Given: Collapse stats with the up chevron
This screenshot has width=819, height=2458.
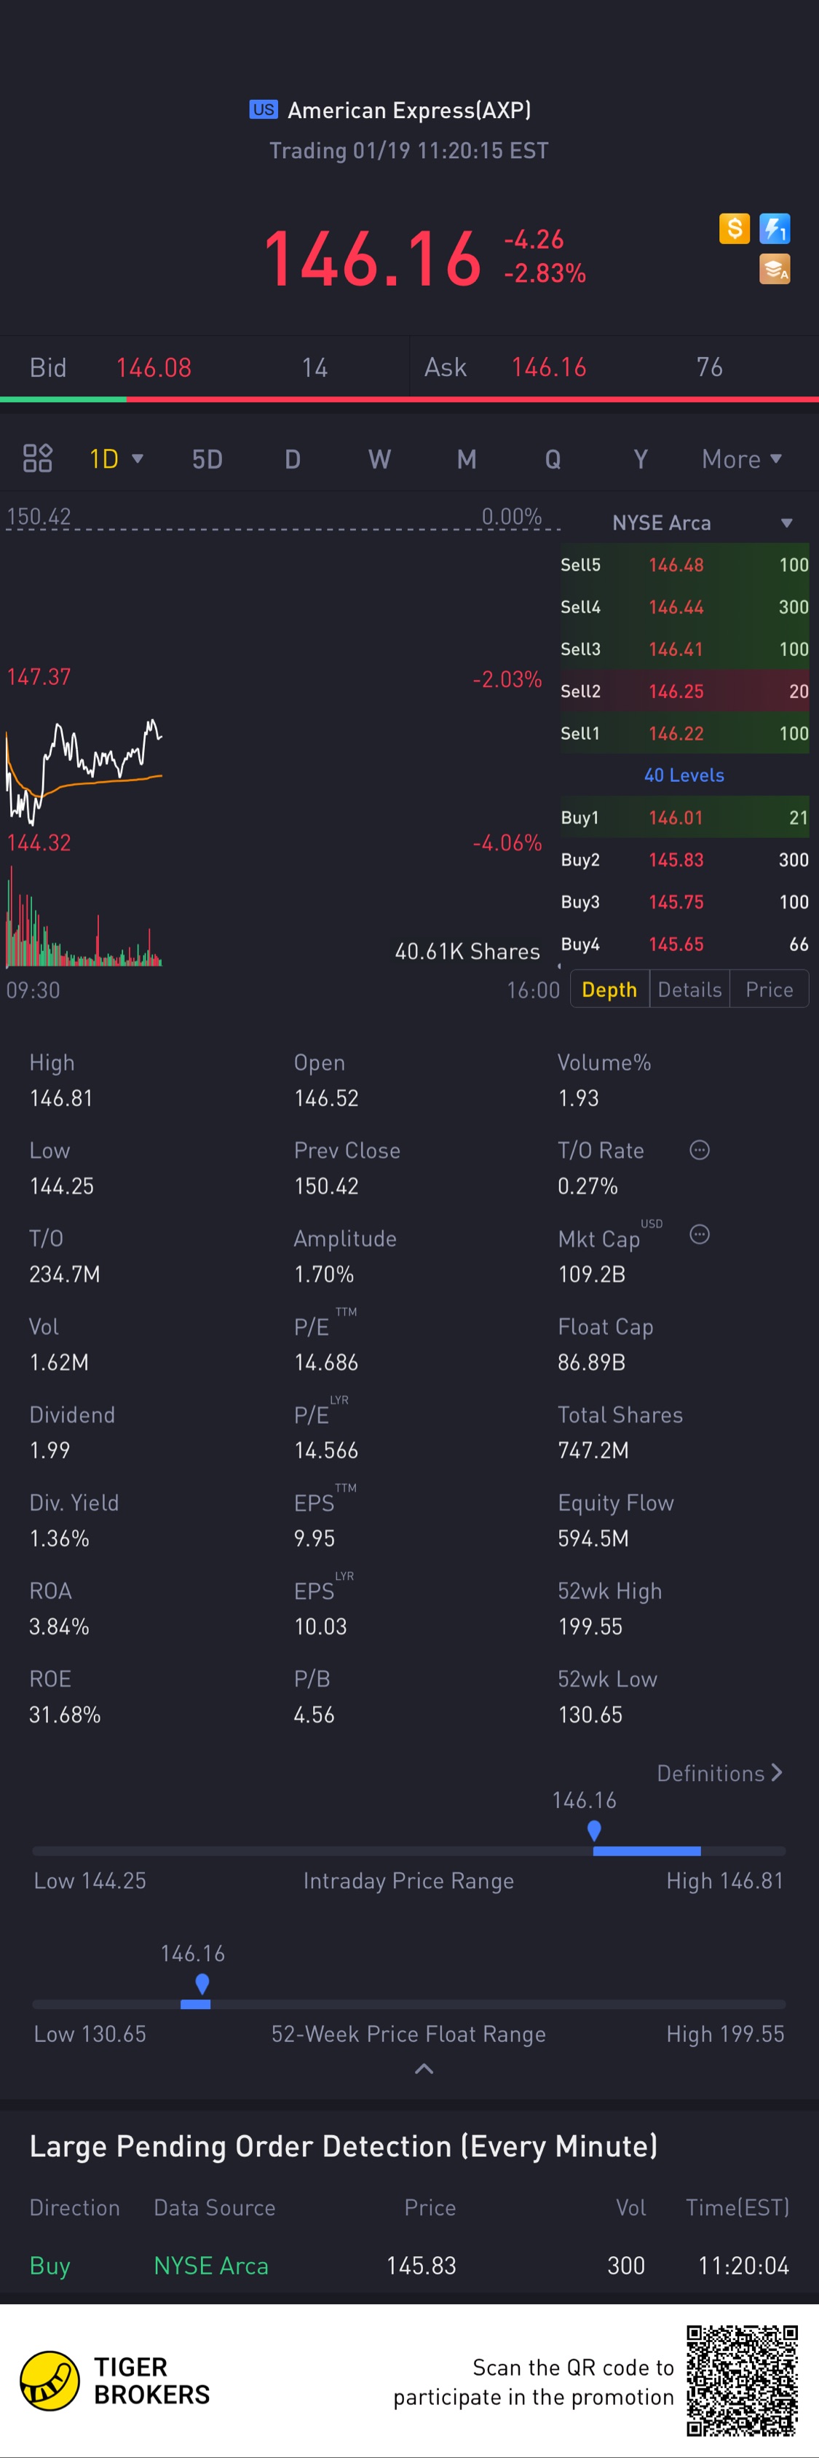Looking at the screenshot, I should pyautogui.click(x=424, y=2069).
